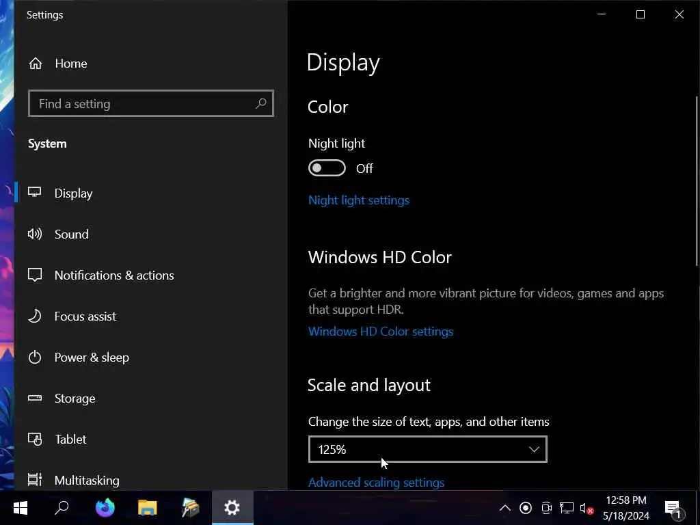Click the Meet Now camera tray icon
This screenshot has height=525, width=700.
point(546,508)
